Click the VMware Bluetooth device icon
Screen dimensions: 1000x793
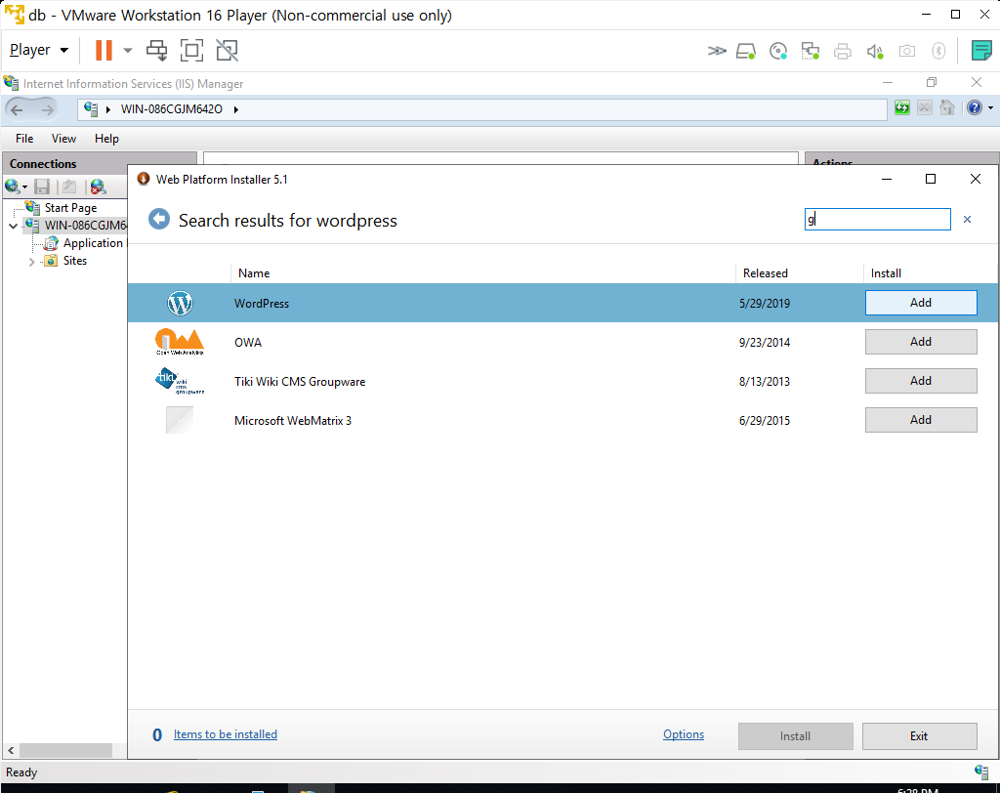[938, 51]
